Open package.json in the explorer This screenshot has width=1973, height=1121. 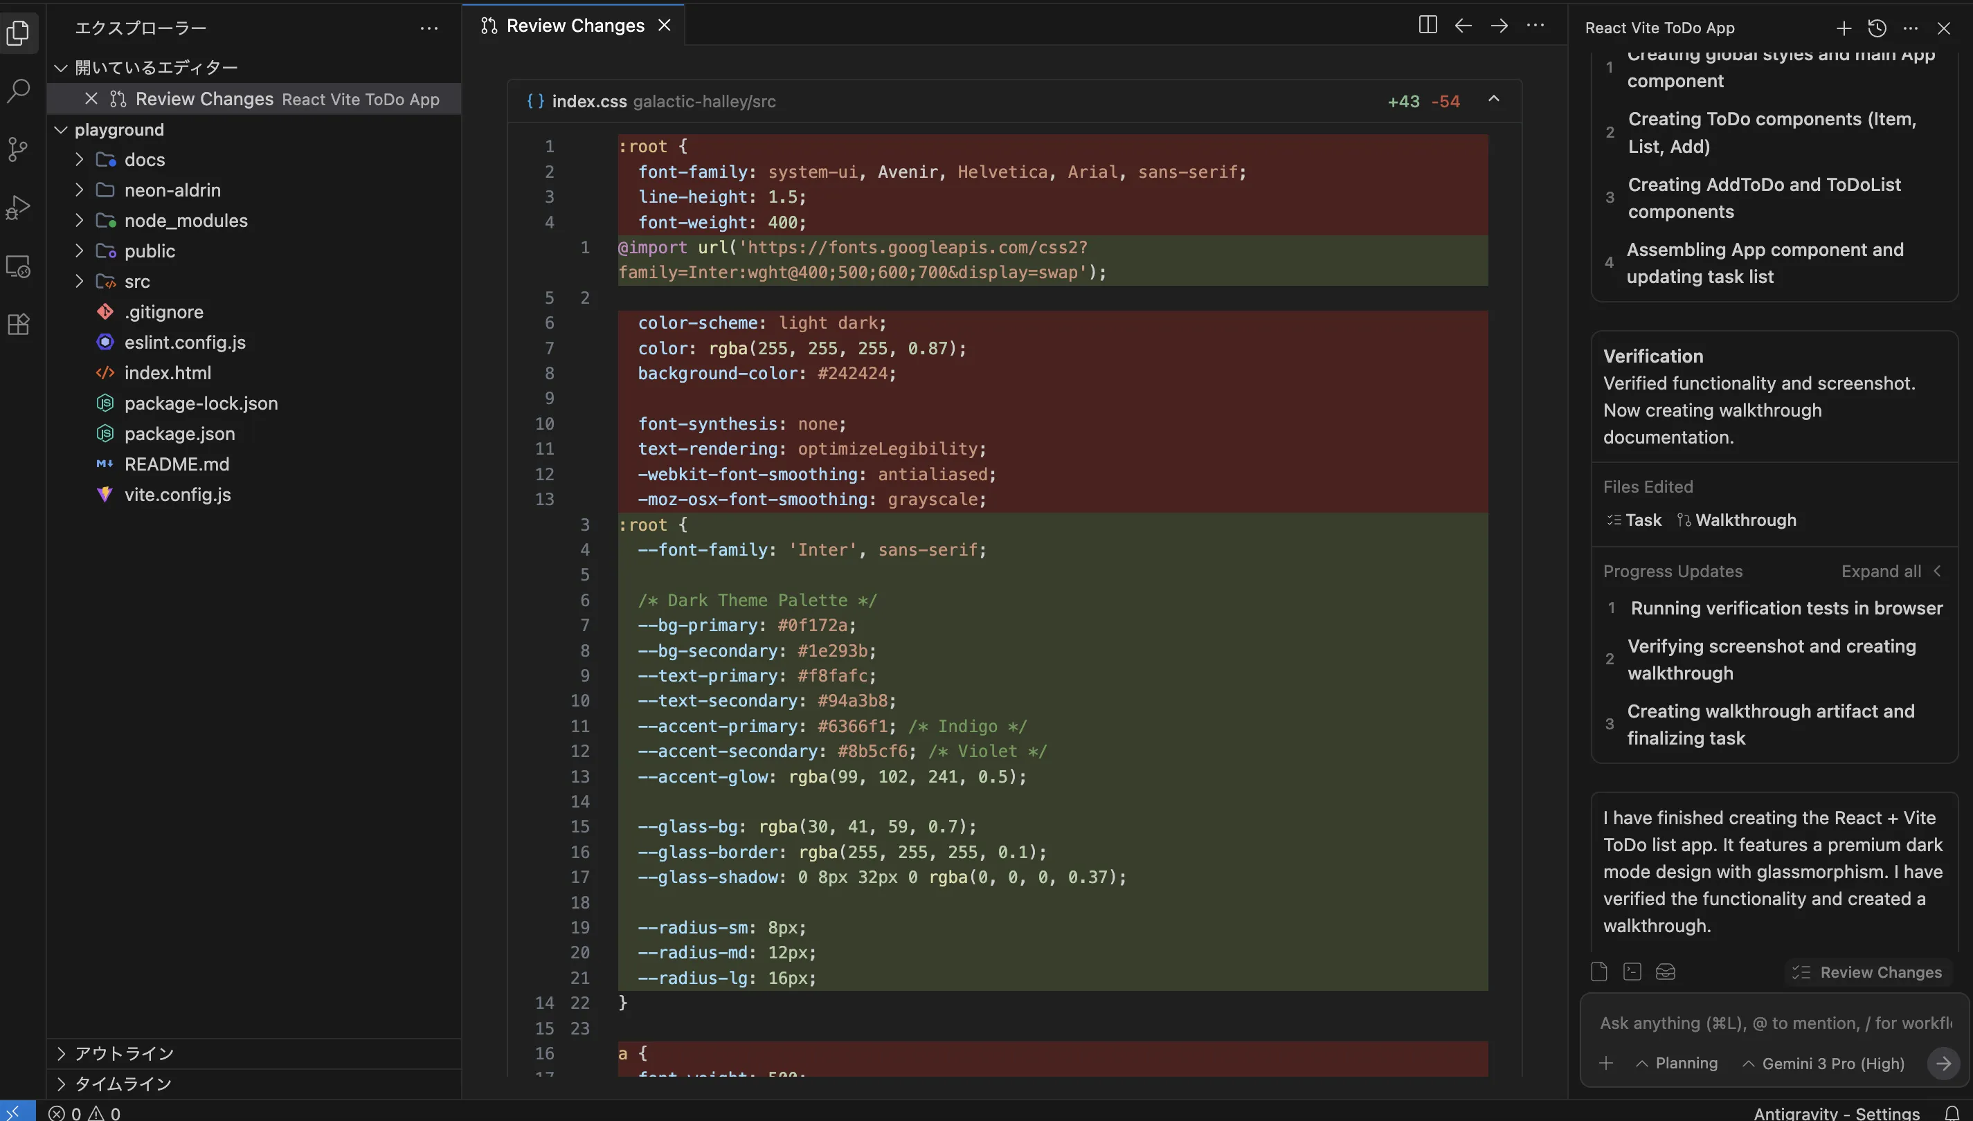(x=179, y=433)
